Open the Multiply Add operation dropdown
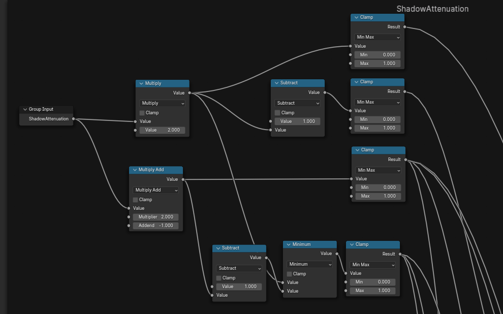Viewport: 503px width, 314px height. (155, 190)
